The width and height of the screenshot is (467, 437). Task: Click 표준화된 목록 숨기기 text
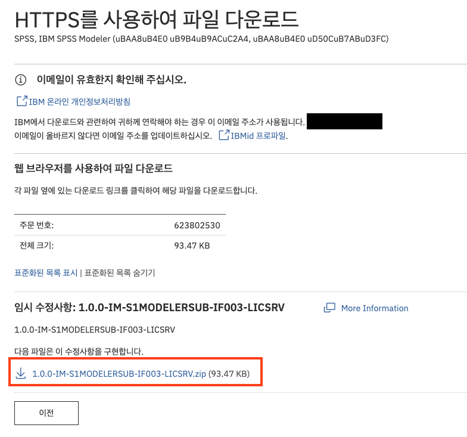[120, 272]
